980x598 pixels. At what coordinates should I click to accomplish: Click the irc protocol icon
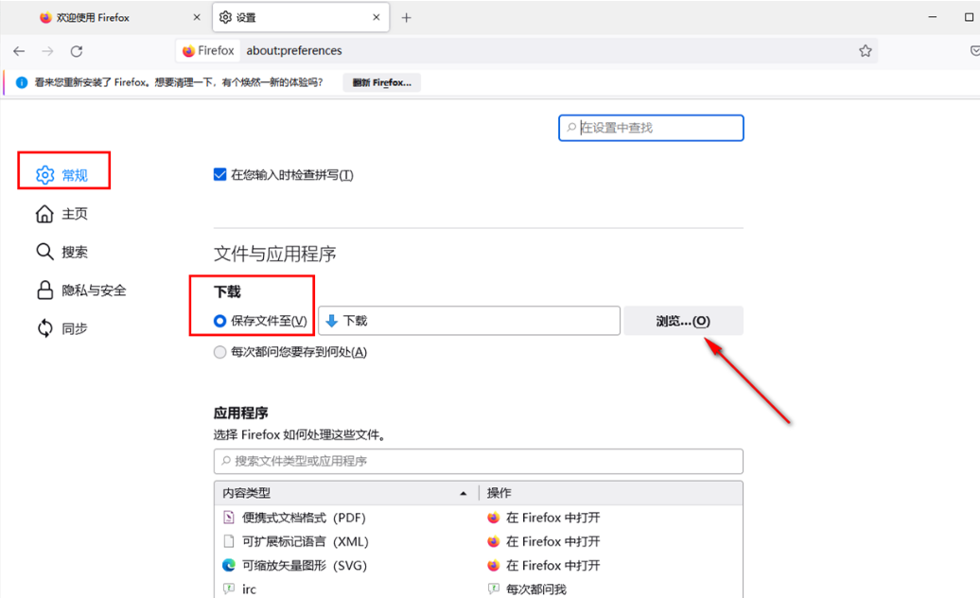(229, 589)
